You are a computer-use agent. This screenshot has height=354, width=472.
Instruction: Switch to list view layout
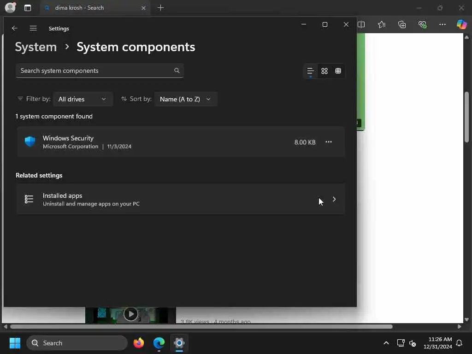310,71
